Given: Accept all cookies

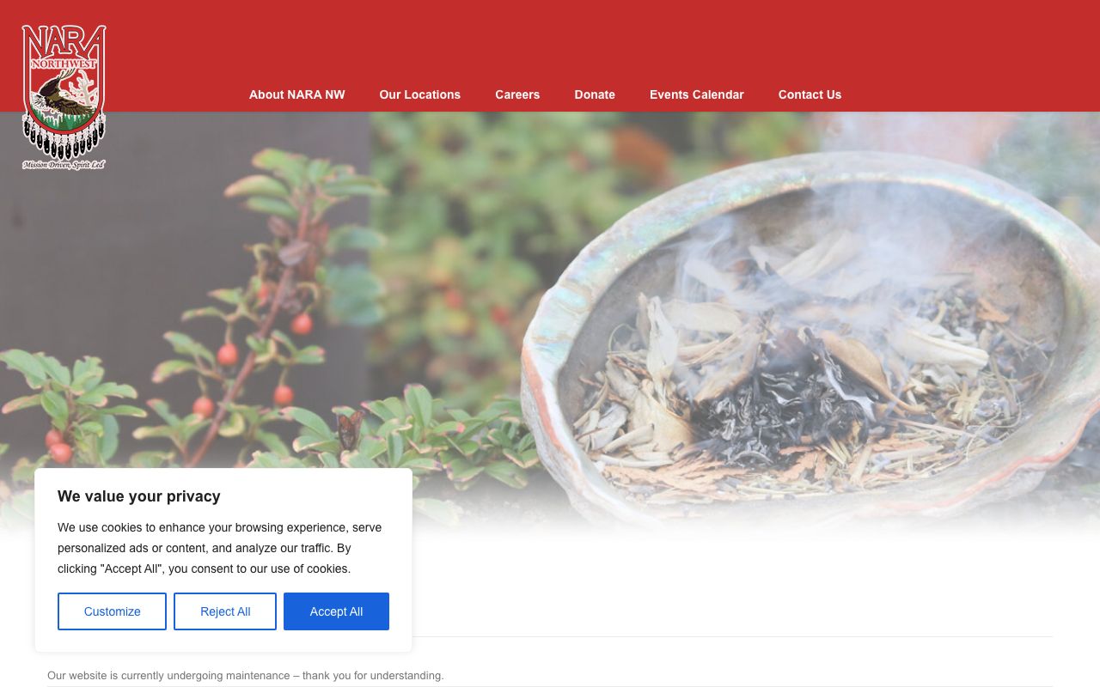Looking at the screenshot, I should [336, 611].
